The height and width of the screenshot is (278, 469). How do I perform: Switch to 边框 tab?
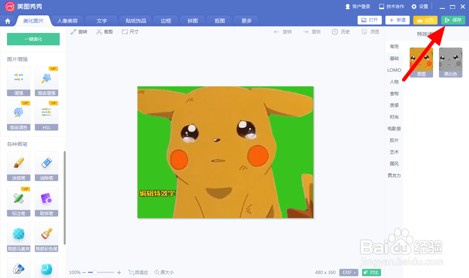[x=166, y=21]
